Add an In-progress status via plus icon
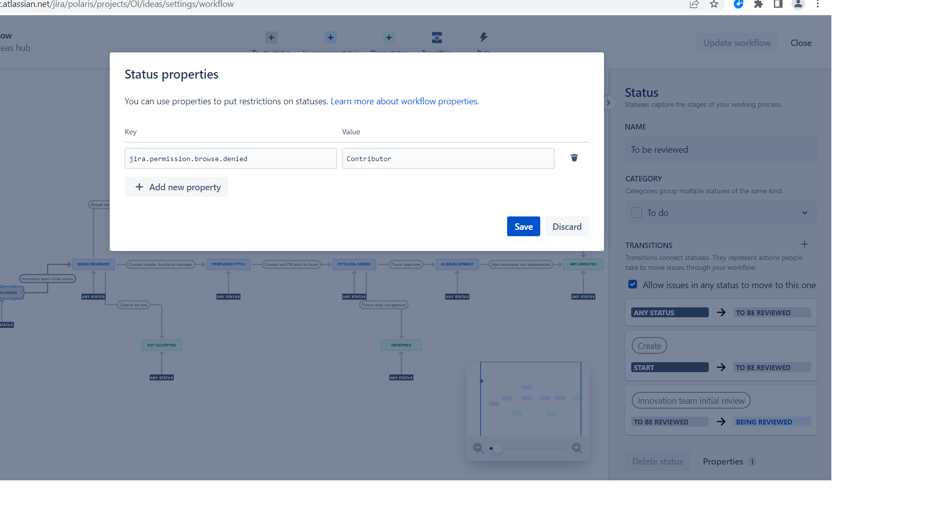This screenshot has width=949, height=509. coord(331,38)
